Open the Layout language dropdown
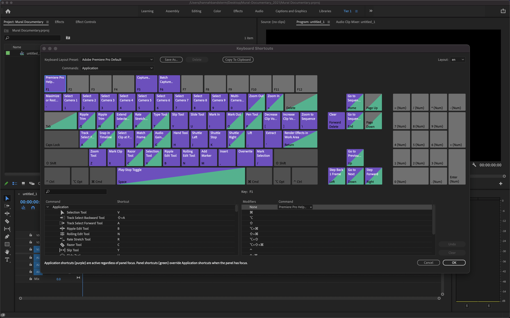 tap(458, 60)
